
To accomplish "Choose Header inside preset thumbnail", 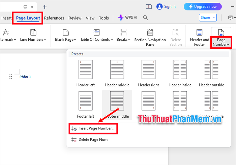I will click(x=180, y=70).
